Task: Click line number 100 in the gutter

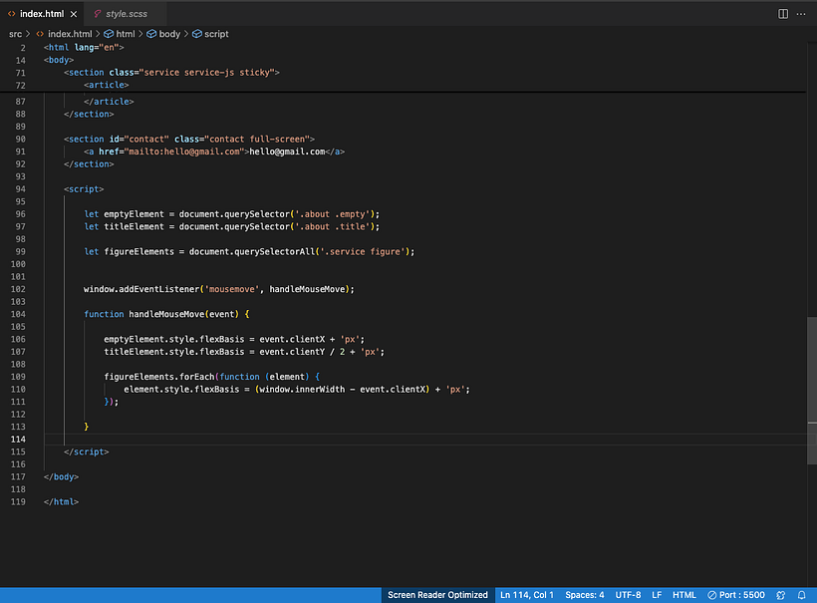Action: (19, 263)
